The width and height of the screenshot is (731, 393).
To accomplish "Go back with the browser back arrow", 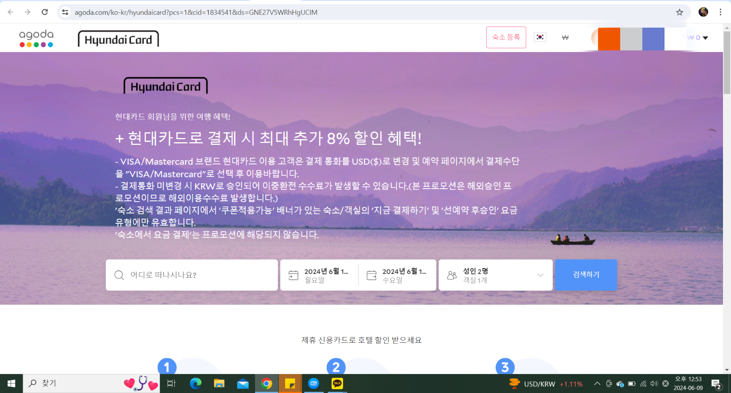I will pos(11,12).
